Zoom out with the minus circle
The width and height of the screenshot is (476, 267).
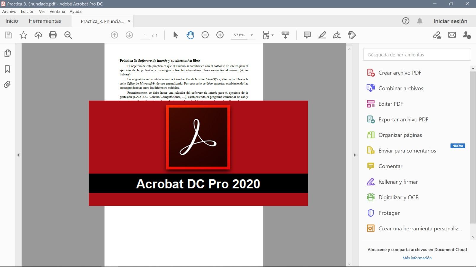click(205, 35)
